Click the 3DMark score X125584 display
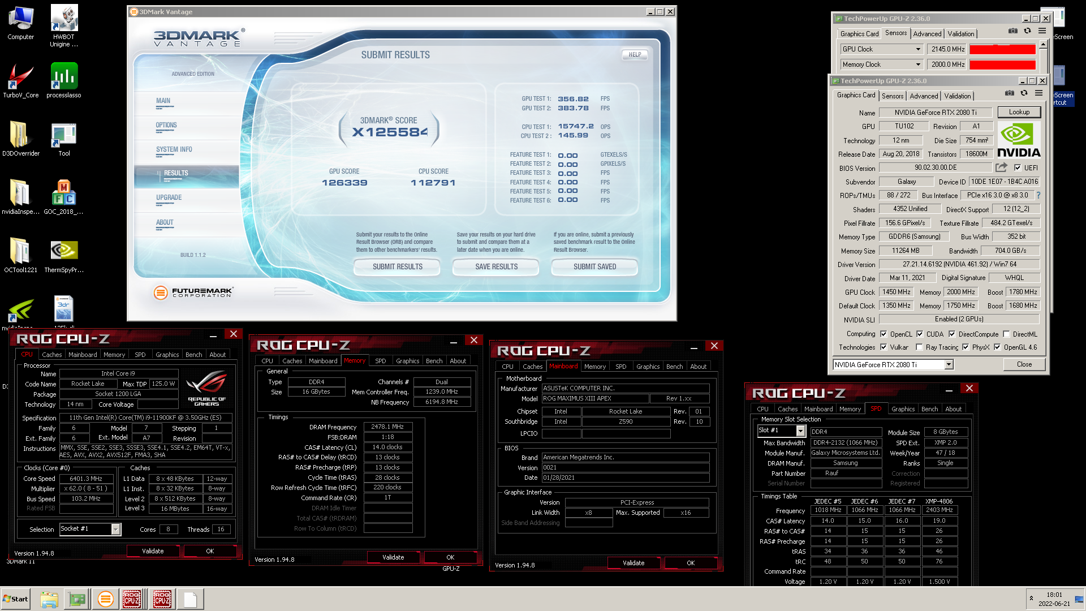The width and height of the screenshot is (1086, 611). [389, 132]
